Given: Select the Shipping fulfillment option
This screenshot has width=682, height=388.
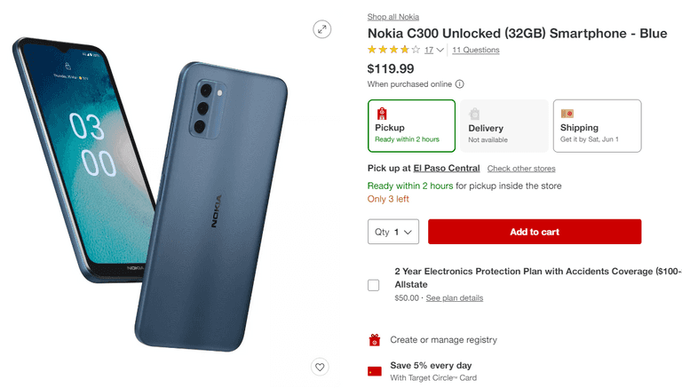Looking at the screenshot, I should click(x=596, y=126).
